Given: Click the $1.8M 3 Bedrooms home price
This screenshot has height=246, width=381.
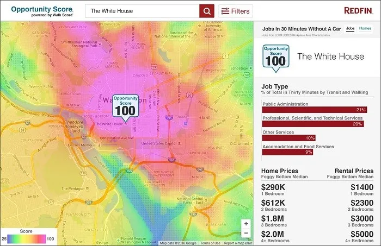Looking at the screenshot, I should [274, 221].
